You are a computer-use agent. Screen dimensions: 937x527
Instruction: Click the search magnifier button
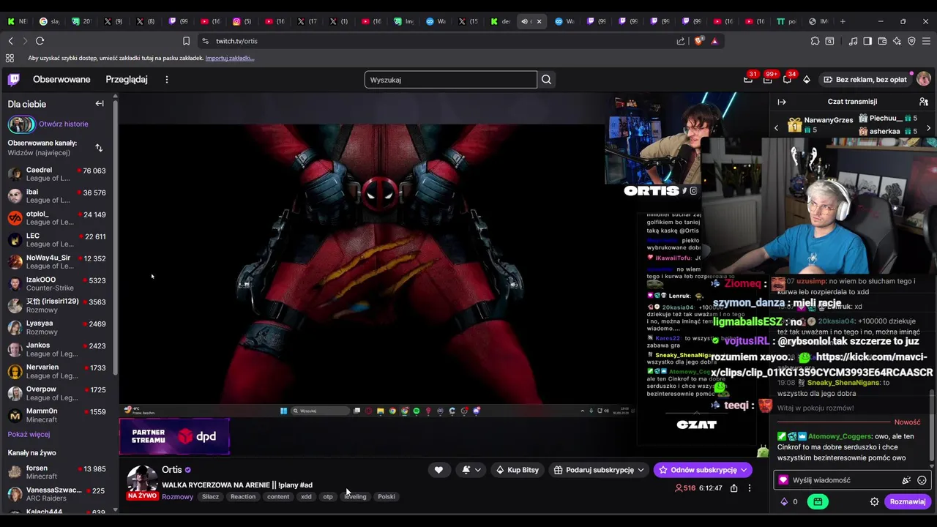546,80
